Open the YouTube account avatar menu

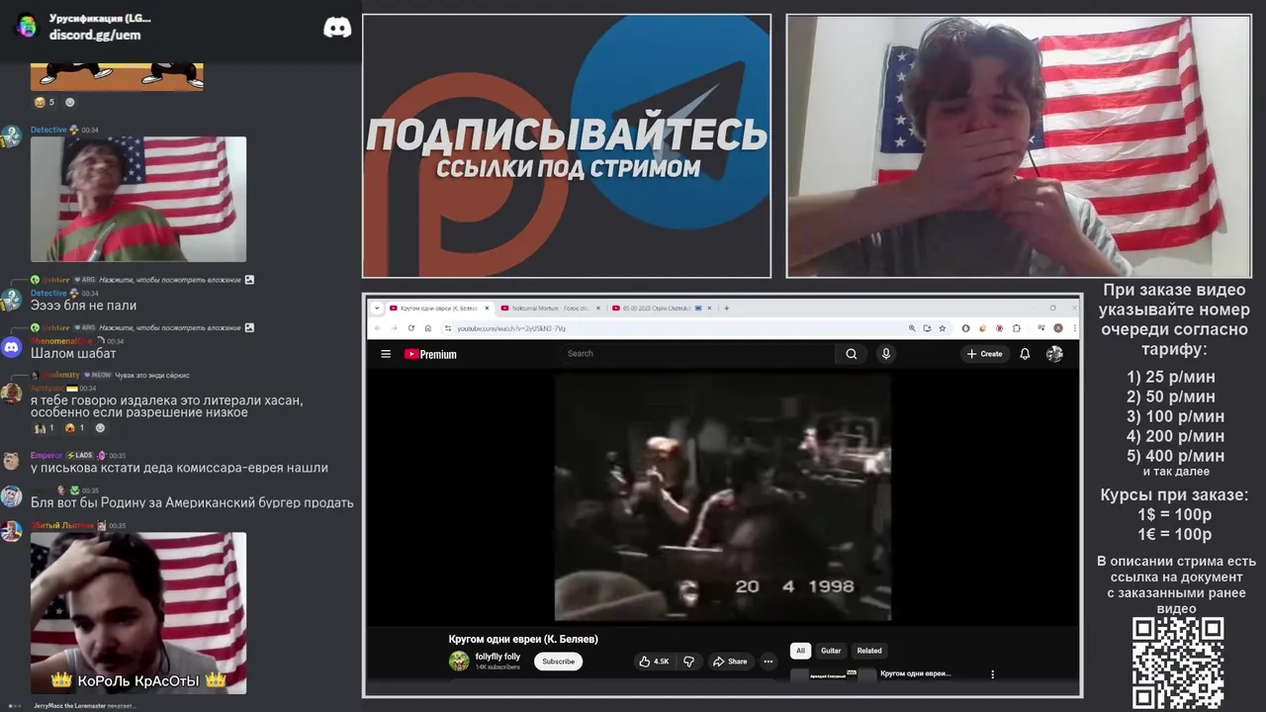click(x=1054, y=354)
